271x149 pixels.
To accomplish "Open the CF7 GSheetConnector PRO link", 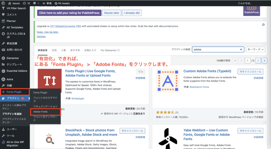I will click(x=65, y=26).
